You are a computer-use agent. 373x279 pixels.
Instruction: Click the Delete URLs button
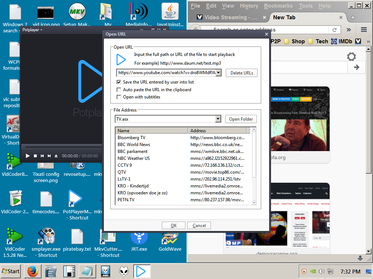click(x=242, y=73)
